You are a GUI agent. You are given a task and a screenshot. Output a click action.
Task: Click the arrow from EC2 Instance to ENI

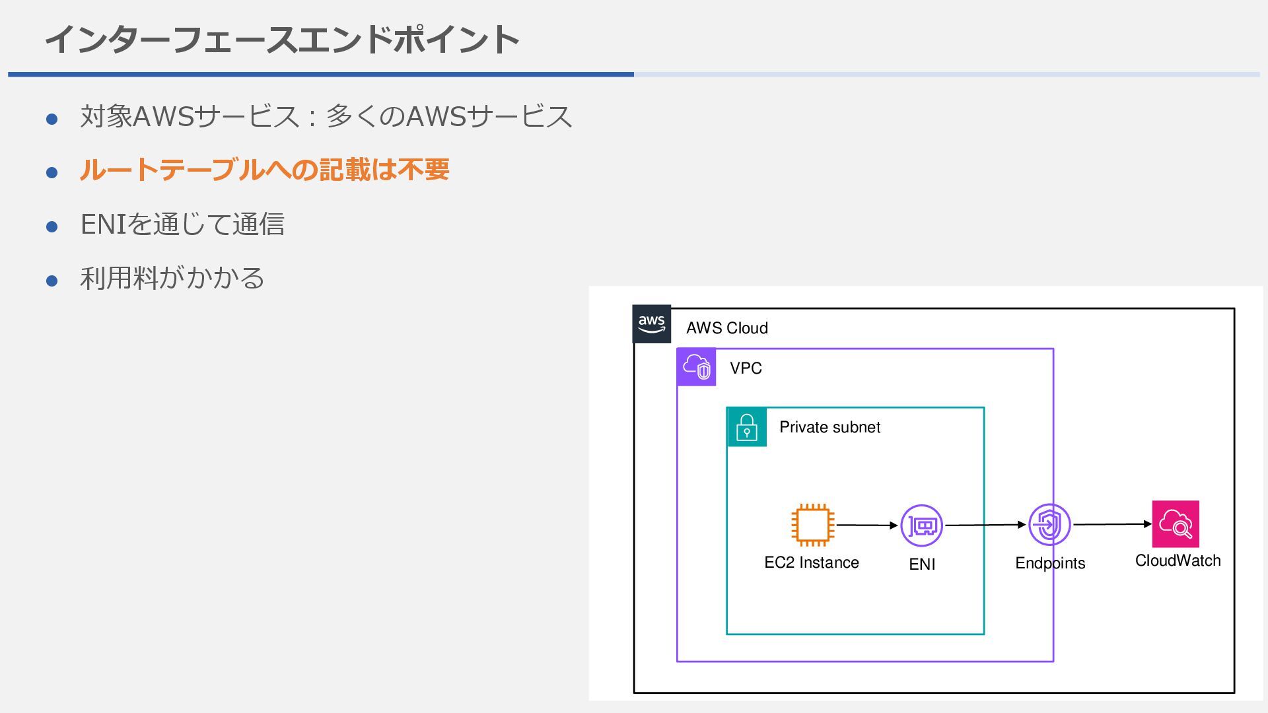pyautogui.click(x=867, y=526)
